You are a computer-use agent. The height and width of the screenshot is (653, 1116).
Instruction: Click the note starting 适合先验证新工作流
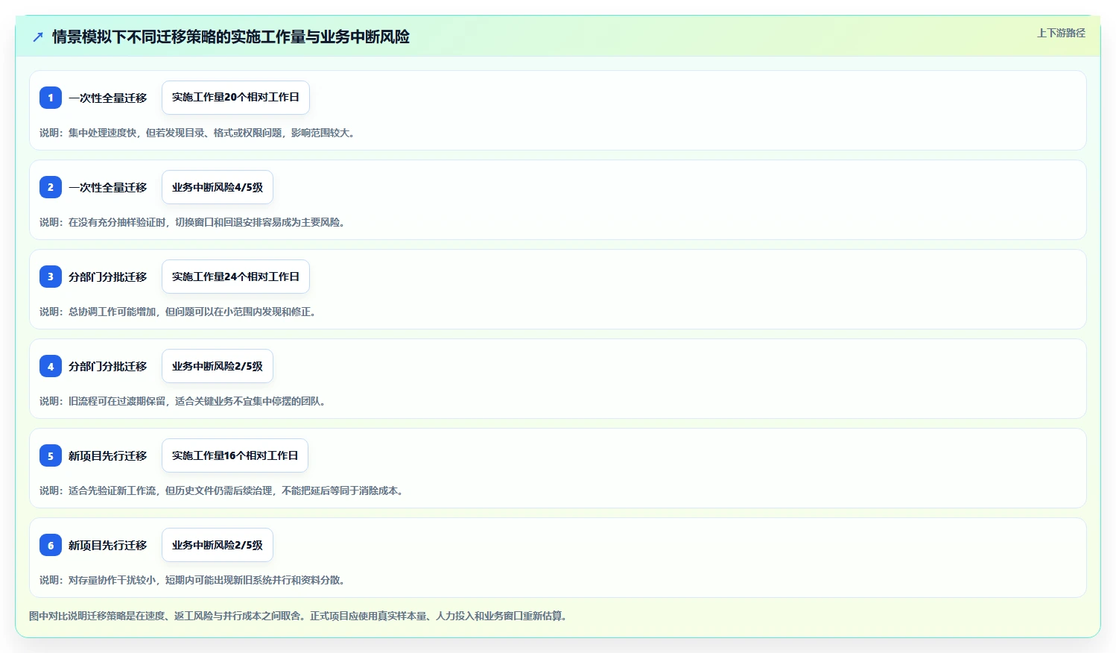pyautogui.click(x=223, y=490)
